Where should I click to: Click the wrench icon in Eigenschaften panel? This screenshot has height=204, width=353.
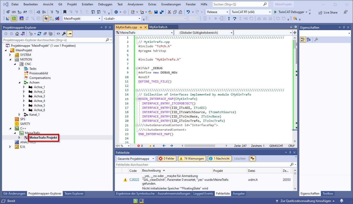(x=316, y=40)
